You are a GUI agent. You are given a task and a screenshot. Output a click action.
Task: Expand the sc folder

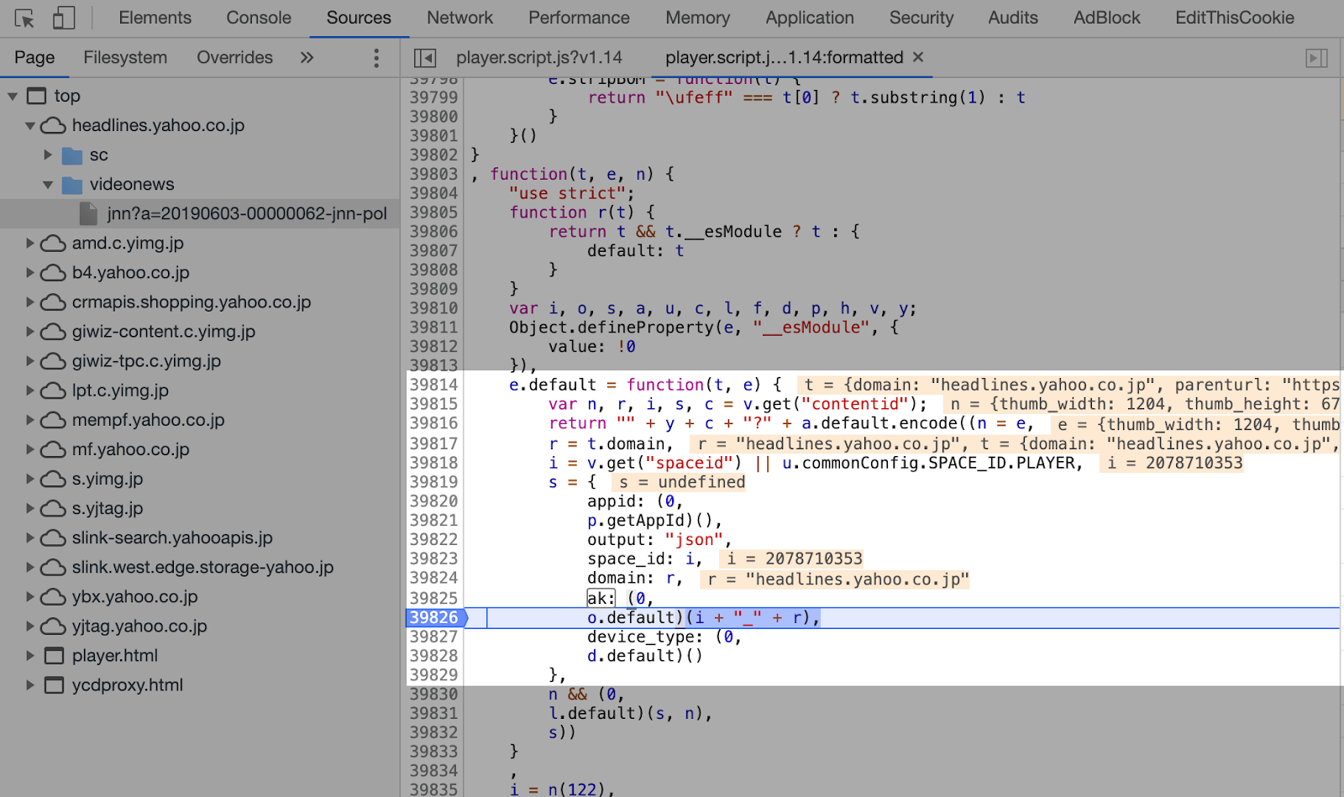click(x=48, y=155)
